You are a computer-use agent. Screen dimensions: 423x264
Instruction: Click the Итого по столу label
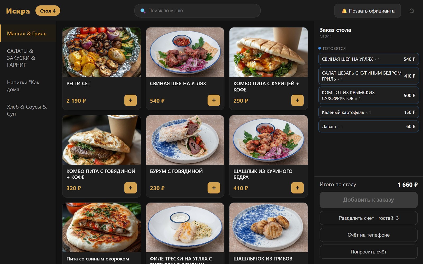tap(338, 185)
